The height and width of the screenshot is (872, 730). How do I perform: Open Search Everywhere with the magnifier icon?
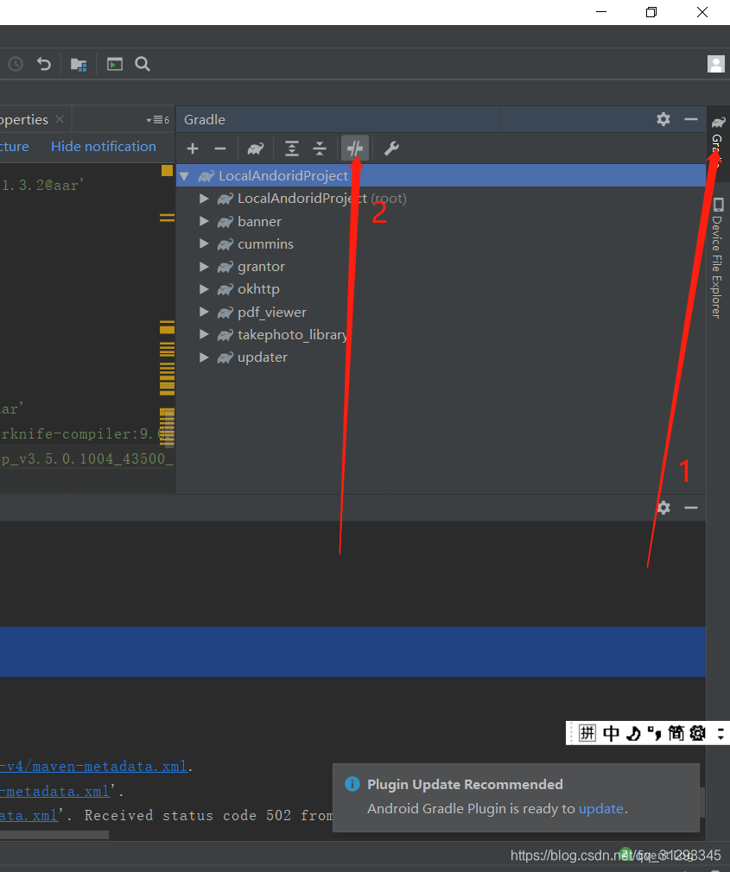click(142, 64)
